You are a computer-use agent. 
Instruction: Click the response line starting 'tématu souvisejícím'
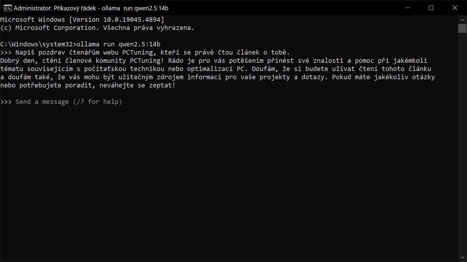(x=216, y=69)
